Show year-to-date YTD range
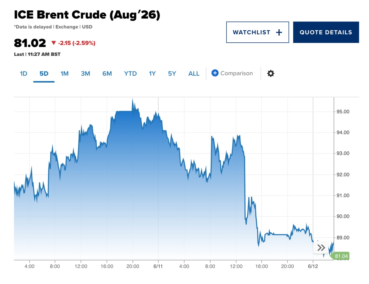Viewport: 369px width, 284px height. [130, 74]
